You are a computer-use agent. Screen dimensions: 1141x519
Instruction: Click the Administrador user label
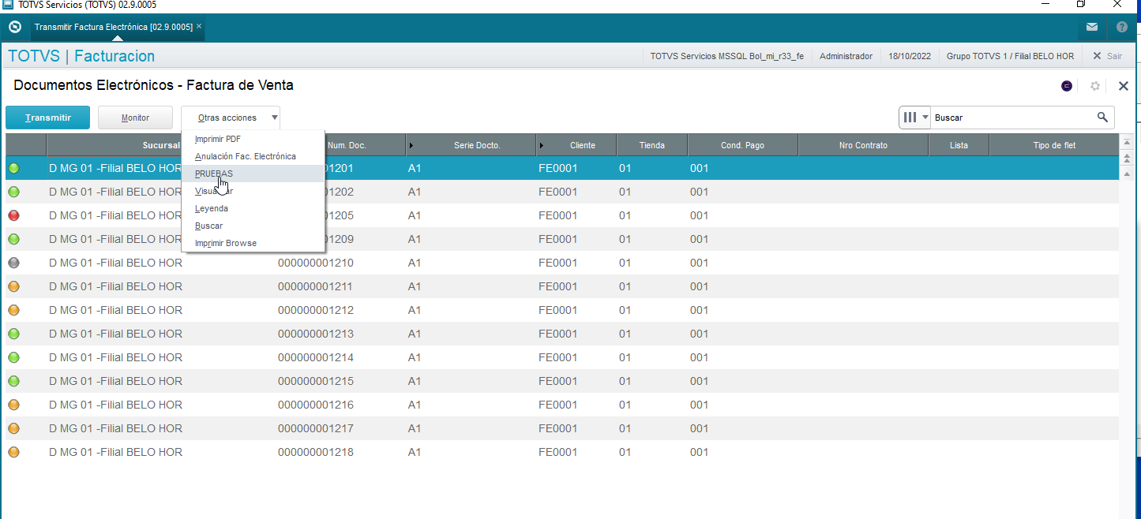(x=846, y=56)
